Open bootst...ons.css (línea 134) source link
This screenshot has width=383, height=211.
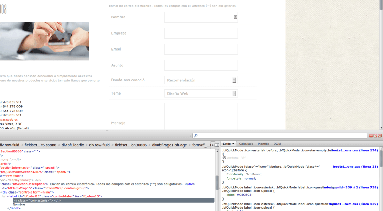[x=354, y=150]
